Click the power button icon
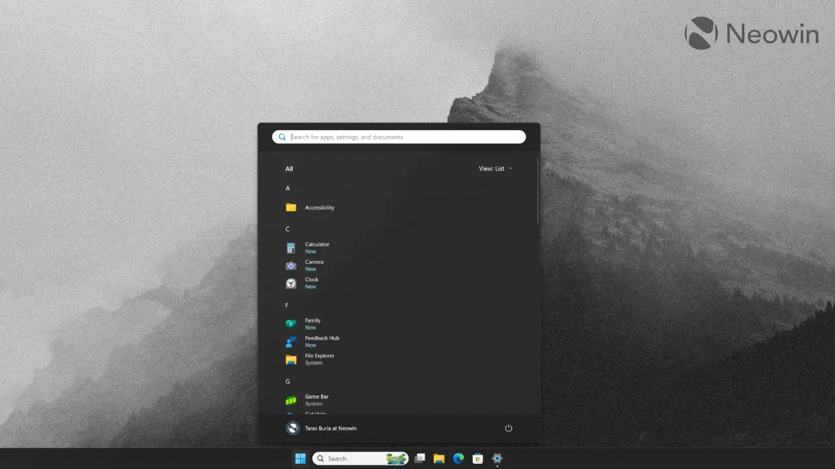 (509, 428)
